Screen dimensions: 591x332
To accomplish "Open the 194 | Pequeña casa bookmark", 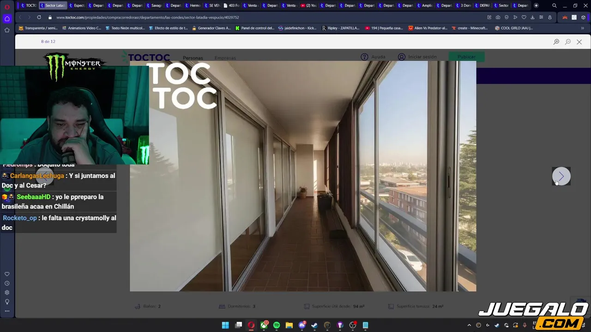I will click(384, 28).
